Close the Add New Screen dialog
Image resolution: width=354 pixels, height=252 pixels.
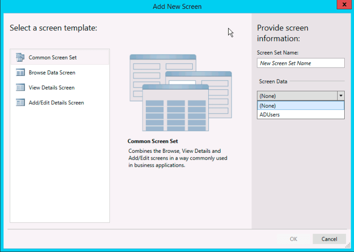coord(342,5)
